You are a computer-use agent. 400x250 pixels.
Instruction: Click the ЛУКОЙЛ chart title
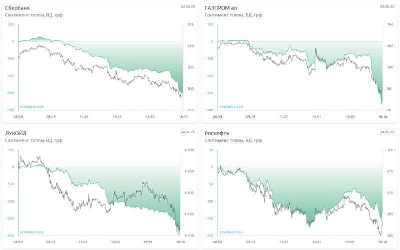tap(15, 133)
